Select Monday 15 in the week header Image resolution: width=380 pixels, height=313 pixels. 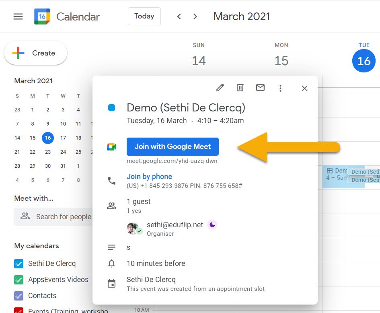coord(281,61)
